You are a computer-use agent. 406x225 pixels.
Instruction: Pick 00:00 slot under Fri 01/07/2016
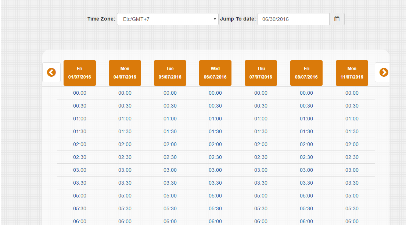pos(79,93)
